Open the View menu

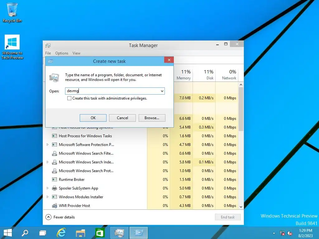(76, 53)
